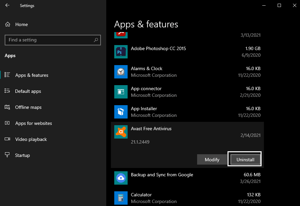
Task: Click the 6/9/2020 Photoshop install date
Action: pos(251,55)
